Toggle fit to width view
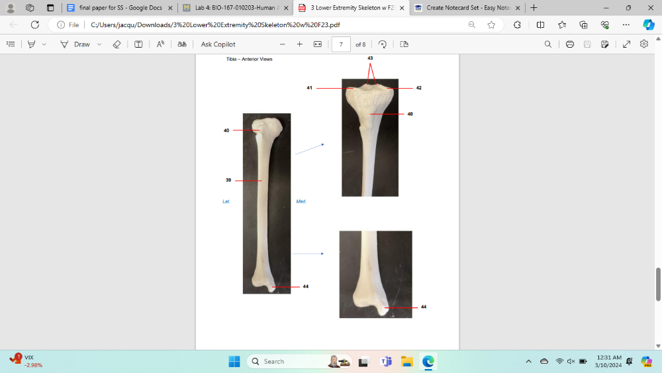Image resolution: width=662 pixels, height=373 pixels. 317,44
